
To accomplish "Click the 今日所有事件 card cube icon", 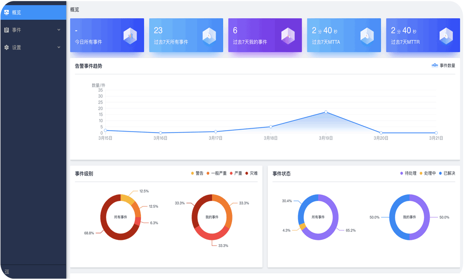I will click(x=130, y=36).
